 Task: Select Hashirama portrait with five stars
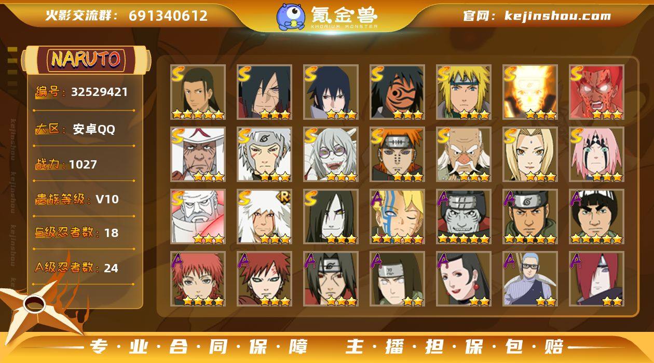(198, 92)
